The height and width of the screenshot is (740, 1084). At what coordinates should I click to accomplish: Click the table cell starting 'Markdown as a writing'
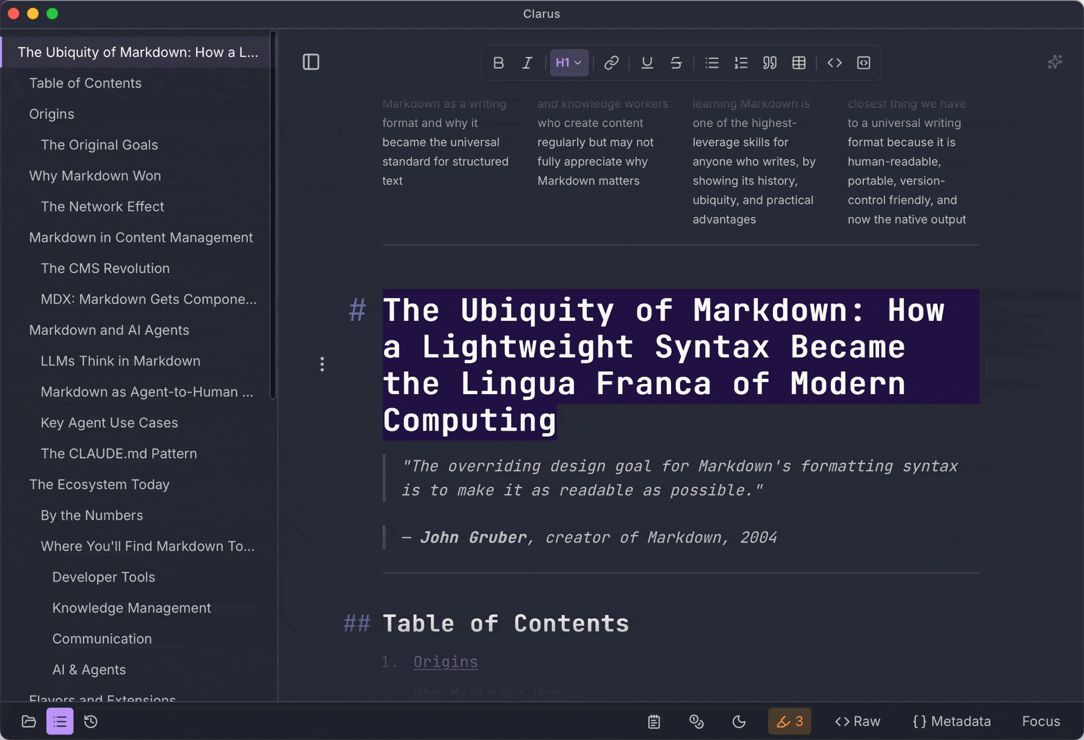tap(446, 142)
